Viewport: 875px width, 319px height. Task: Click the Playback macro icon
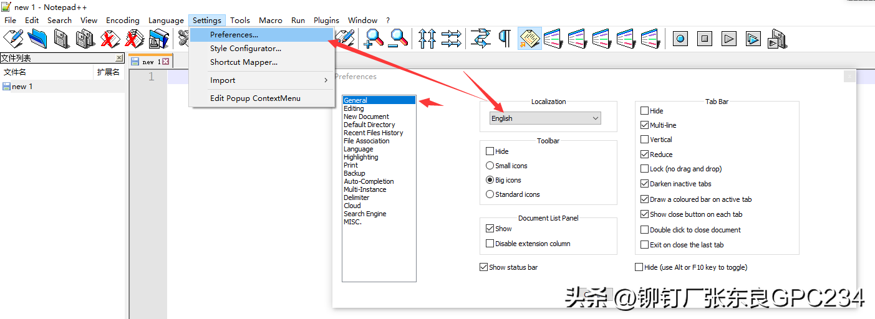(x=729, y=39)
